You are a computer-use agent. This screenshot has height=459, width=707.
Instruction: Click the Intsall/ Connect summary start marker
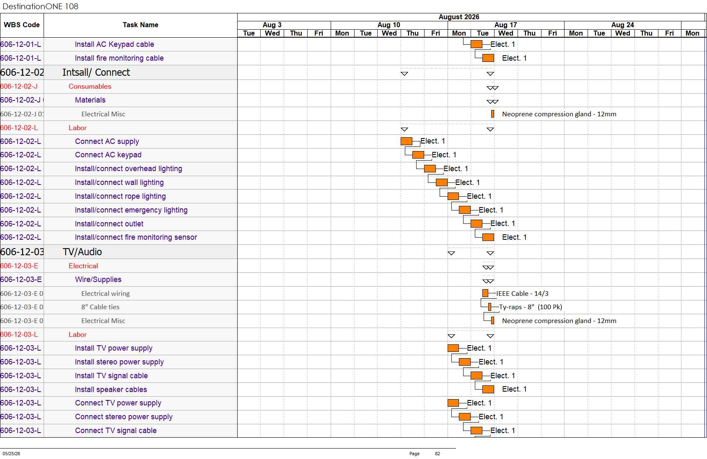(x=404, y=74)
